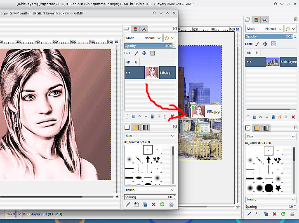
Task: Click the lock pixels paintbrush icon
Action: (x=137, y=53)
